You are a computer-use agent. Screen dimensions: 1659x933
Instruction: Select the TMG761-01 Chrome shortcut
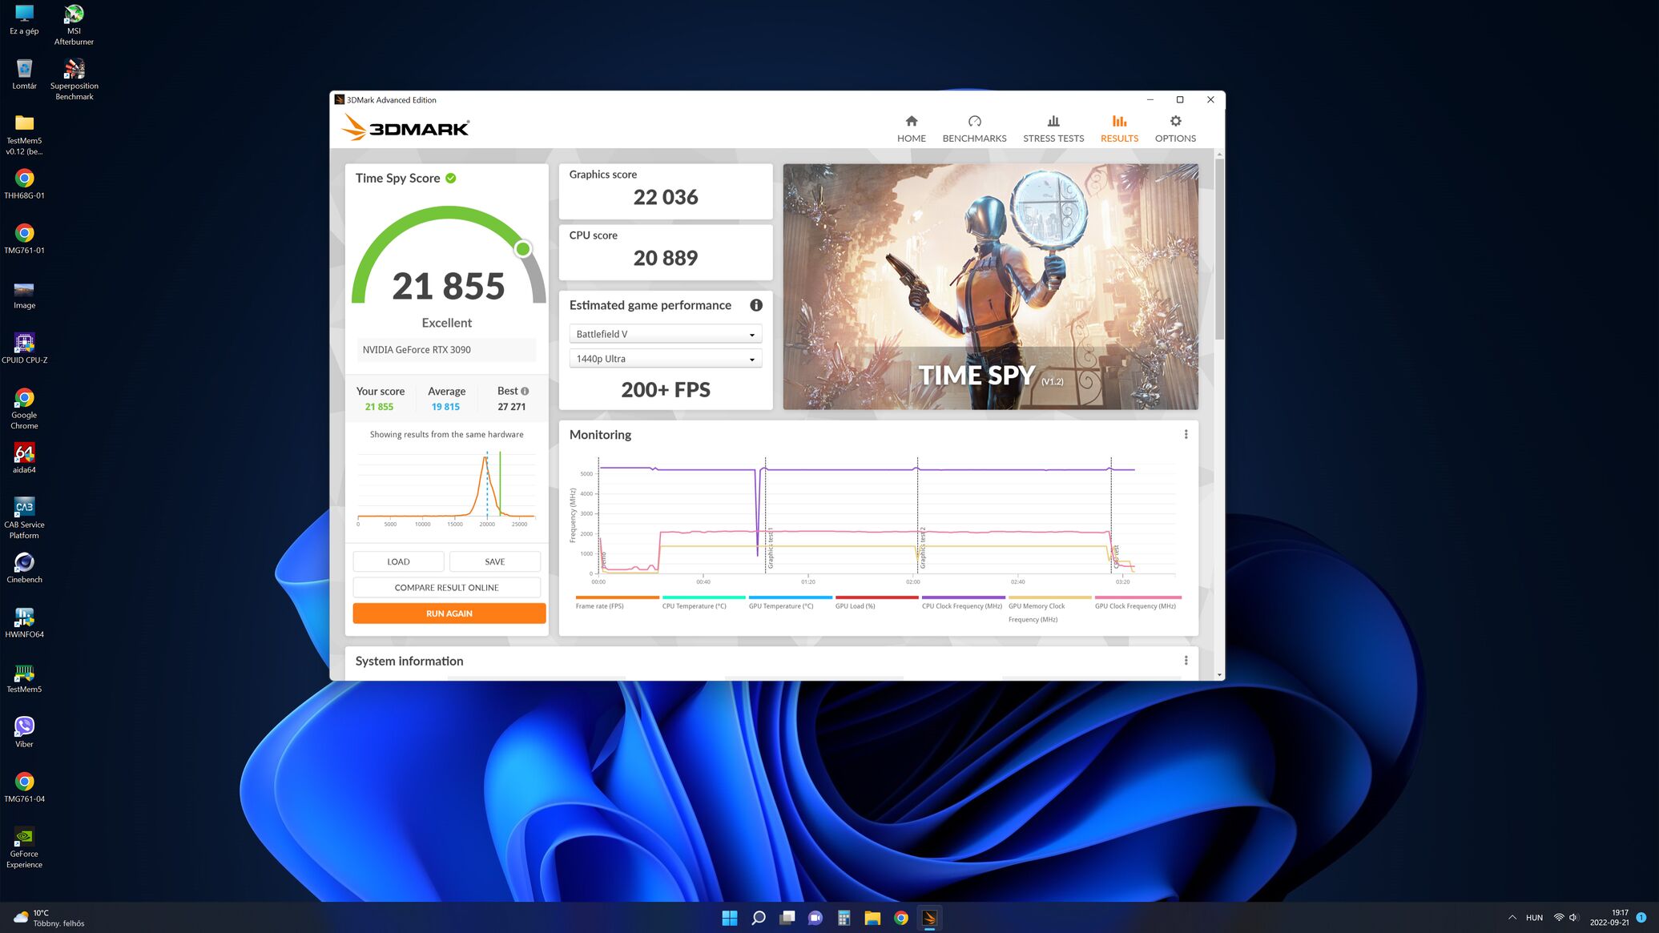tap(24, 239)
